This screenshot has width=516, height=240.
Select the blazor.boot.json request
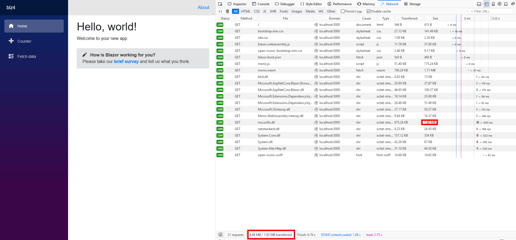[x=366, y=57]
